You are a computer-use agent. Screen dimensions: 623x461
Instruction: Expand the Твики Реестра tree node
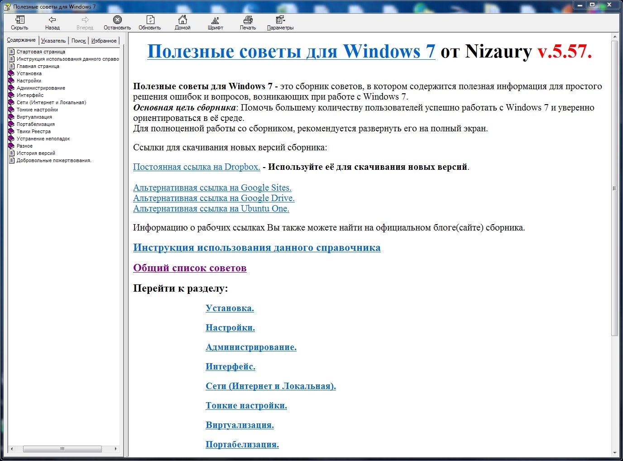pyautogui.click(x=34, y=131)
